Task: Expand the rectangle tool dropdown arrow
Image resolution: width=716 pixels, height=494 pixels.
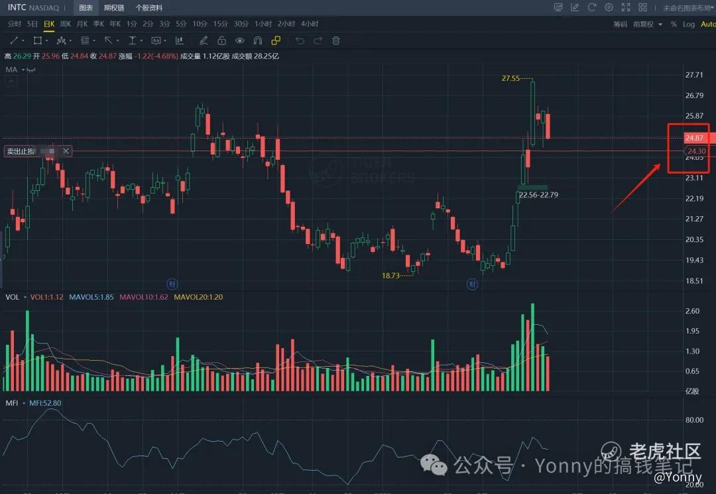Action: click(x=46, y=41)
